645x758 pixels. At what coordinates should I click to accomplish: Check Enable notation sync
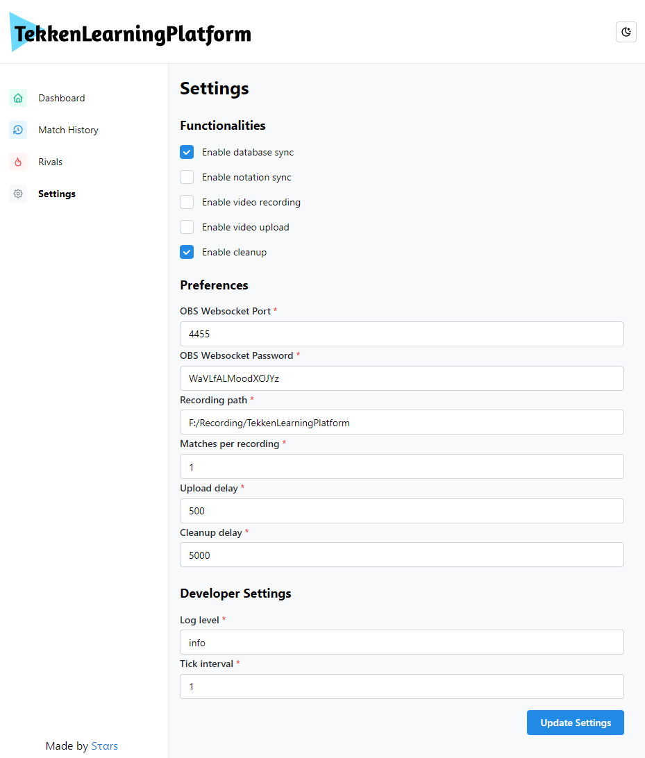click(x=187, y=177)
